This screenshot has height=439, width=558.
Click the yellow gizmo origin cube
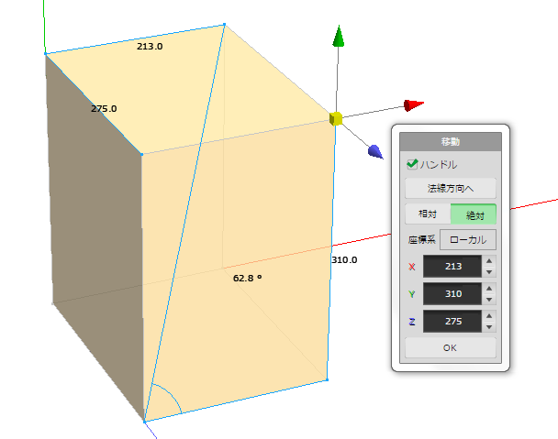point(336,118)
